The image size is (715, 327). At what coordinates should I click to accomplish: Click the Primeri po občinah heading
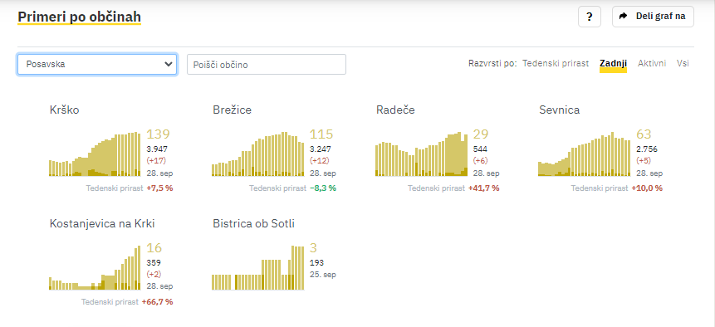(x=80, y=17)
